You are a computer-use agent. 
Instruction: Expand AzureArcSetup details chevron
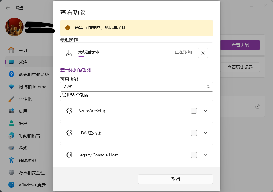click(x=206, y=111)
